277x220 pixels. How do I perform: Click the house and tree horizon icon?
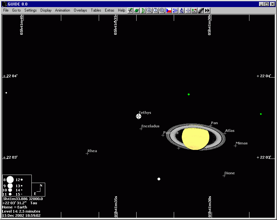pos(194,10)
